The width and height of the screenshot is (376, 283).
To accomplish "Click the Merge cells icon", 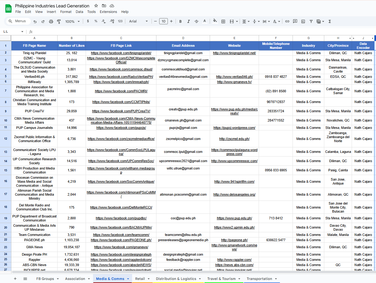I will tap(232, 22).
